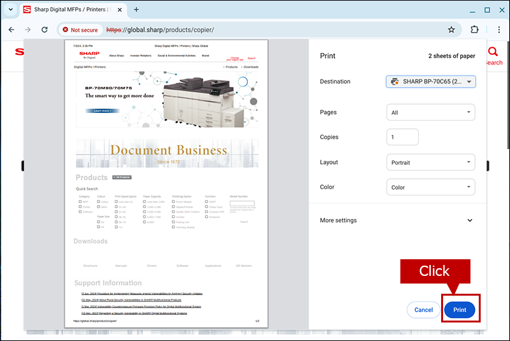Go back using the browser back arrow
The height and width of the screenshot is (341, 510).
(11, 29)
